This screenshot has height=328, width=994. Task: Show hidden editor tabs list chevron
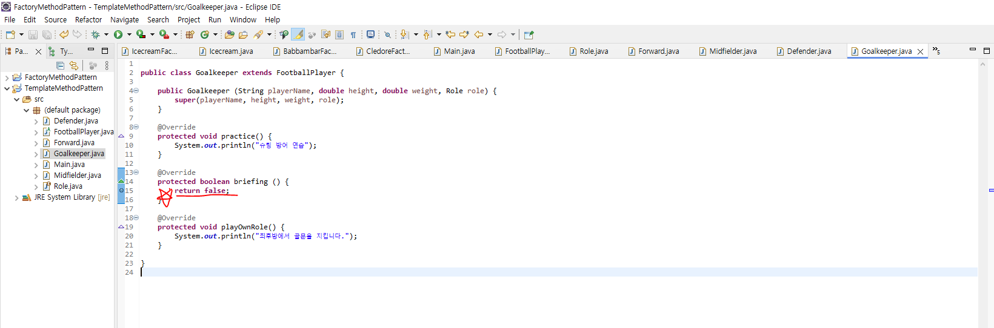tap(936, 51)
